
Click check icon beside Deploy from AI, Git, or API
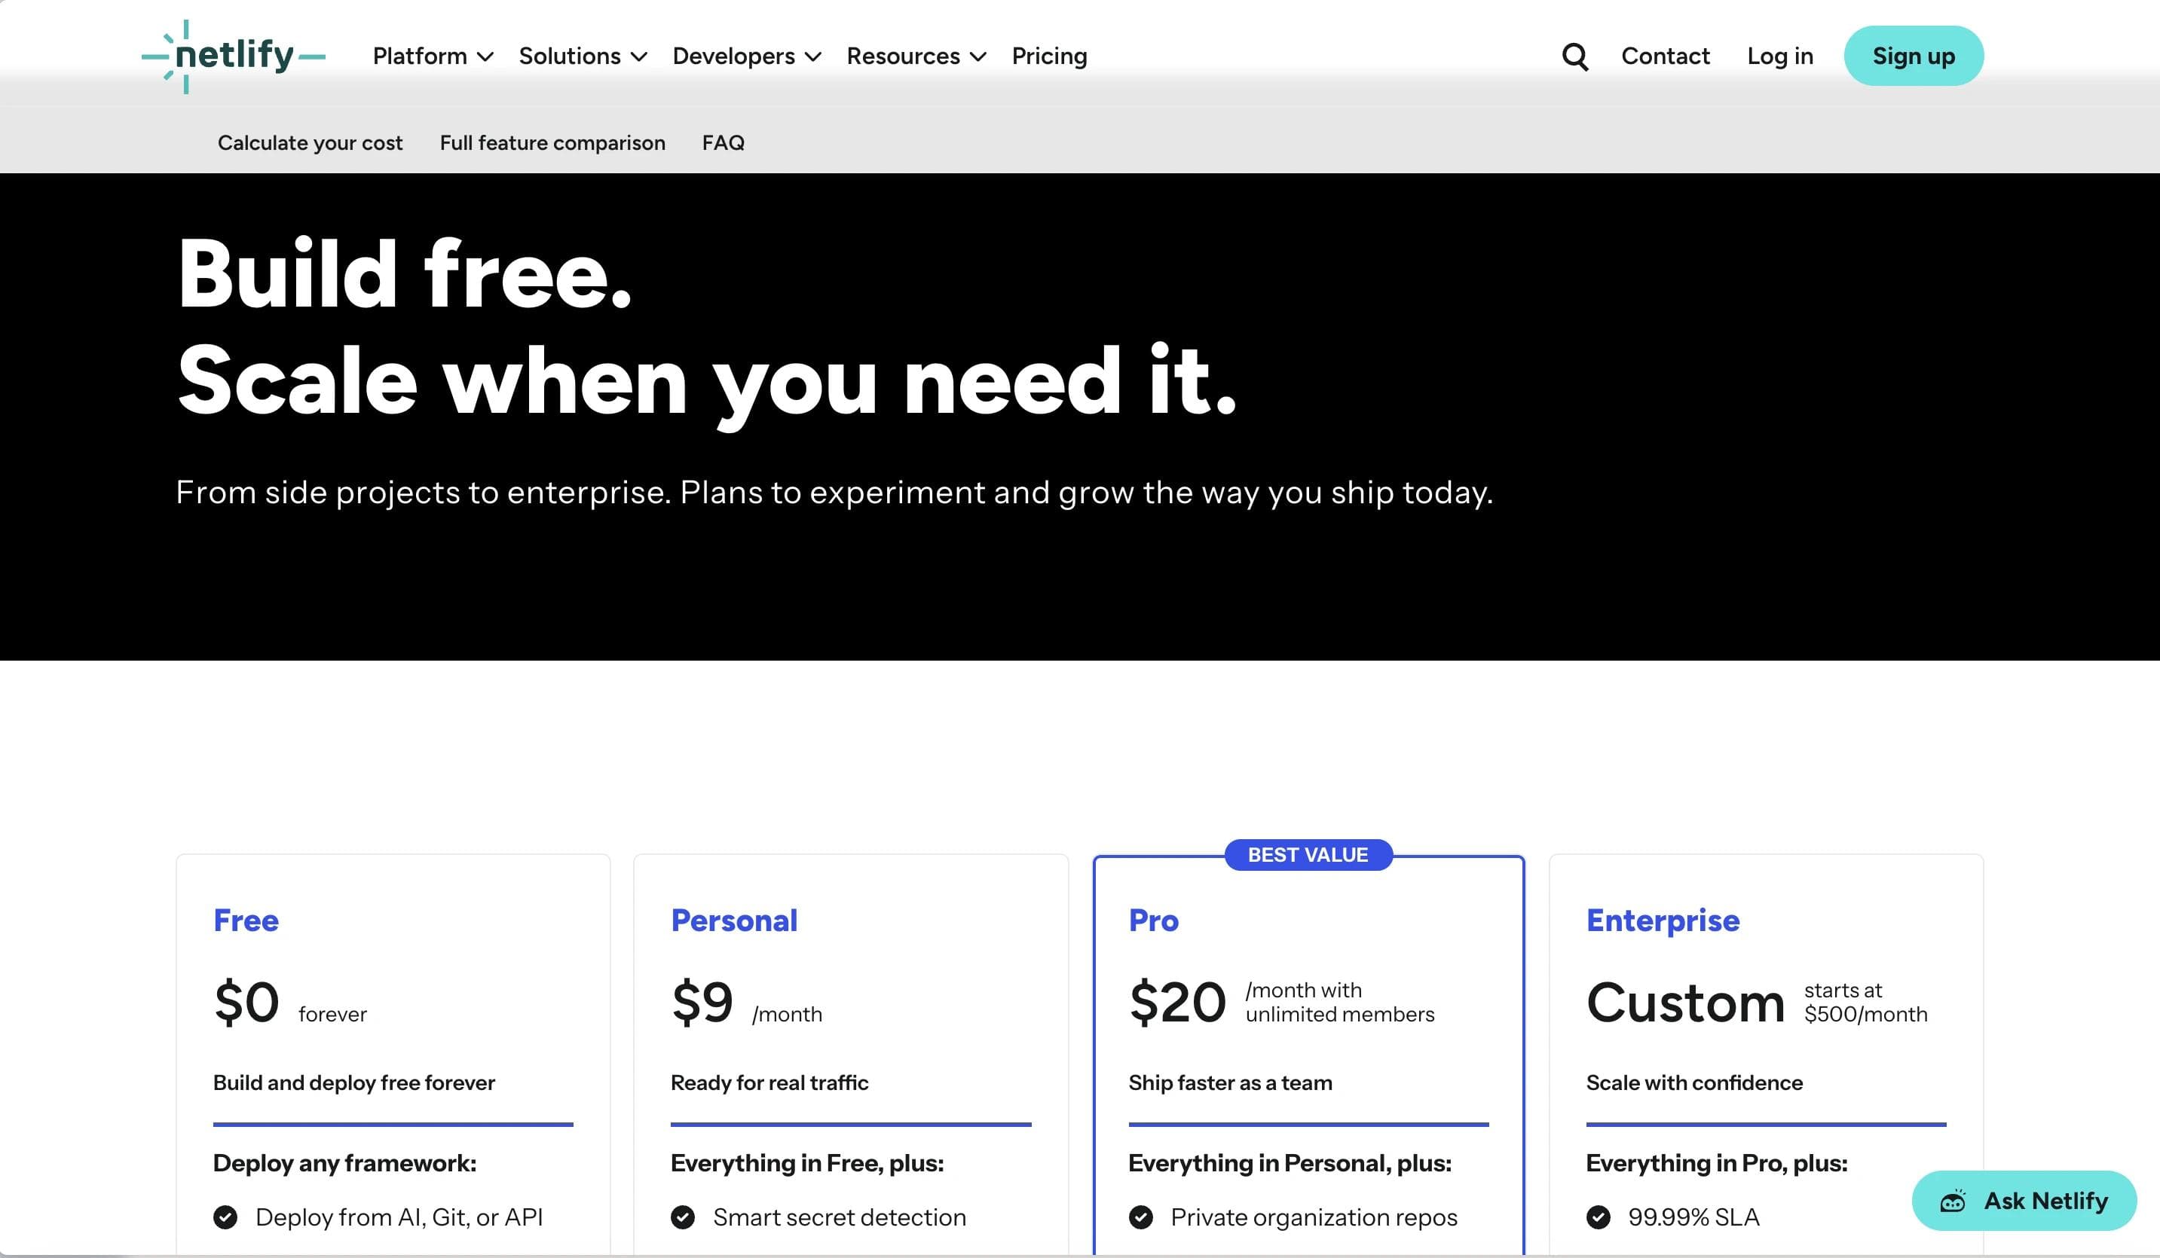[225, 1217]
